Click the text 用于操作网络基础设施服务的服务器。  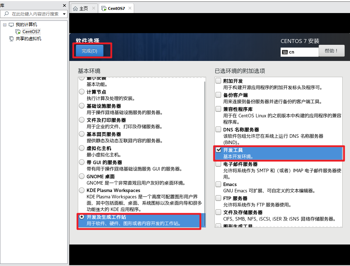pyautogui.click(x=125, y=112)
